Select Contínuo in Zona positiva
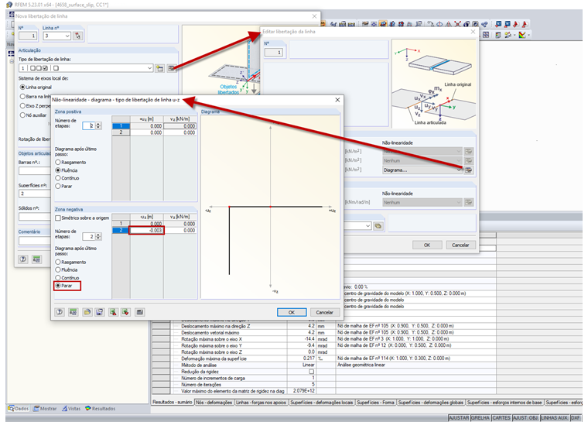 point(58,178)
